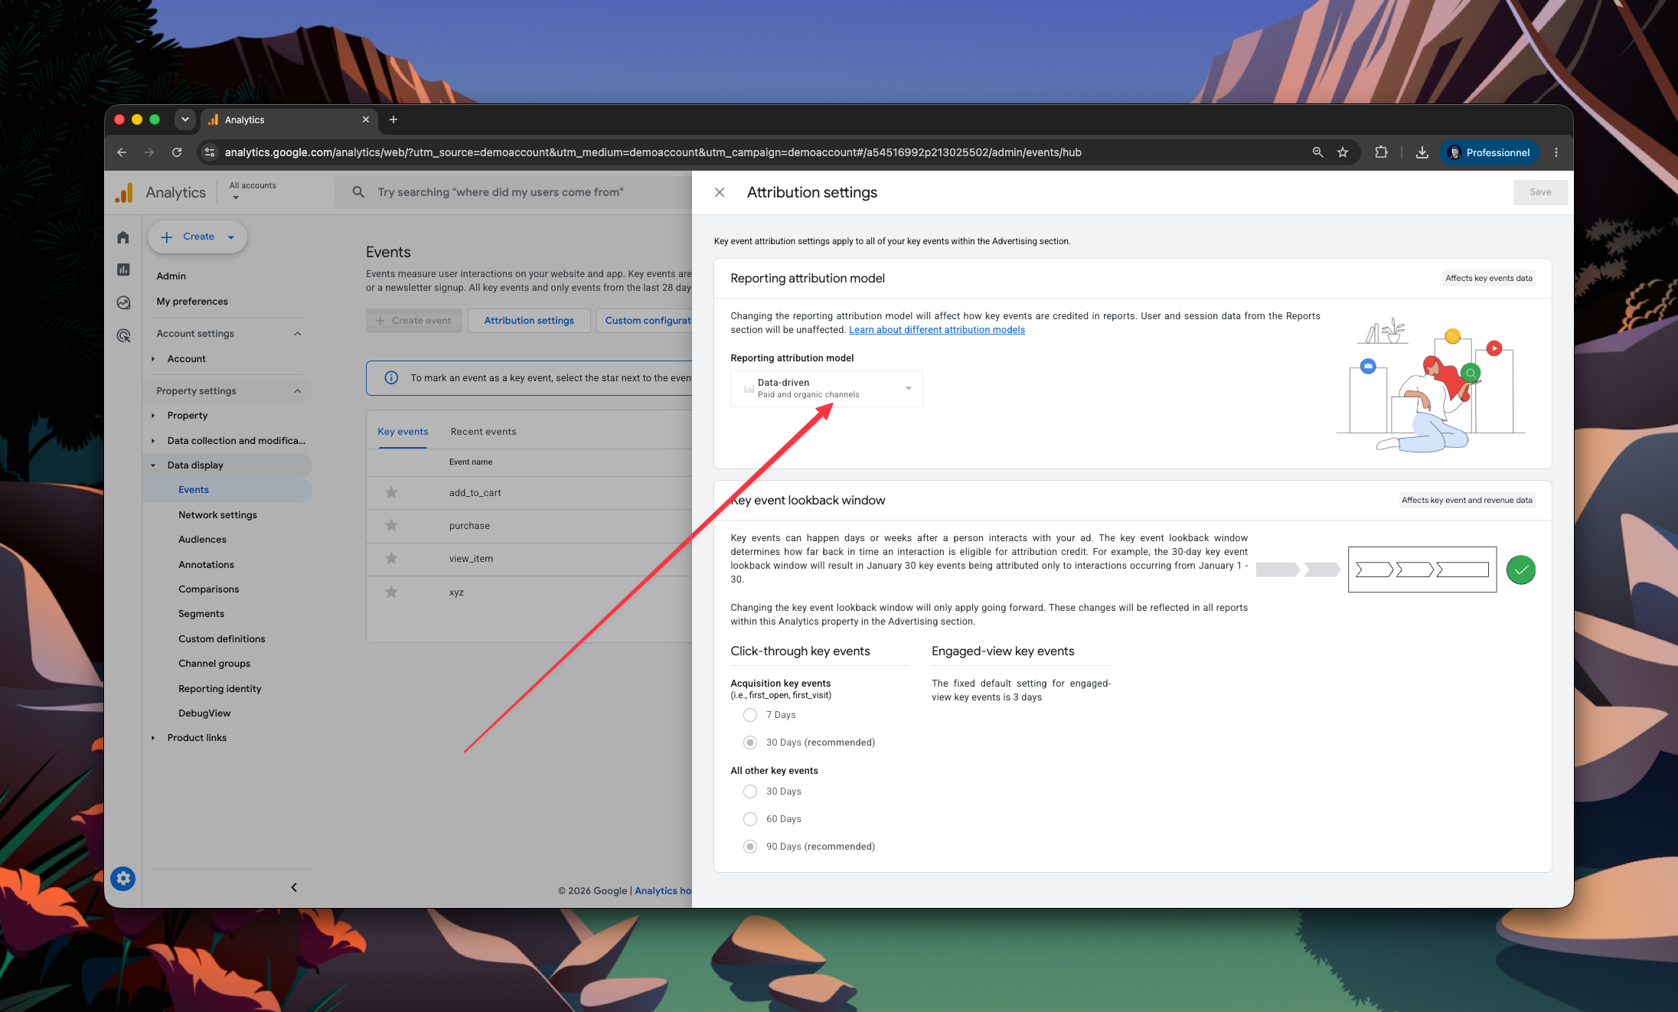Open the Advertising icon in left rail
The height and width of the screenshot is (1012, 1678).
(x=123, y=335)
